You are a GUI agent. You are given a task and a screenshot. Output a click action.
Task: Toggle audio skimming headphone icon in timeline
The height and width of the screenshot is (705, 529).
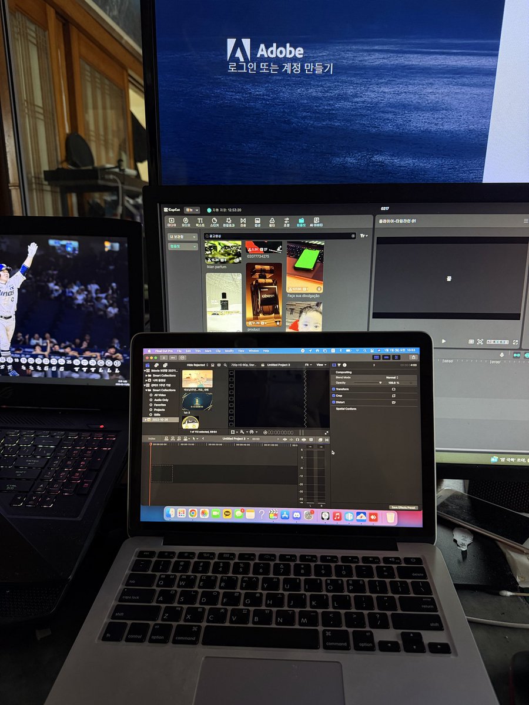[x=297, y=439]
